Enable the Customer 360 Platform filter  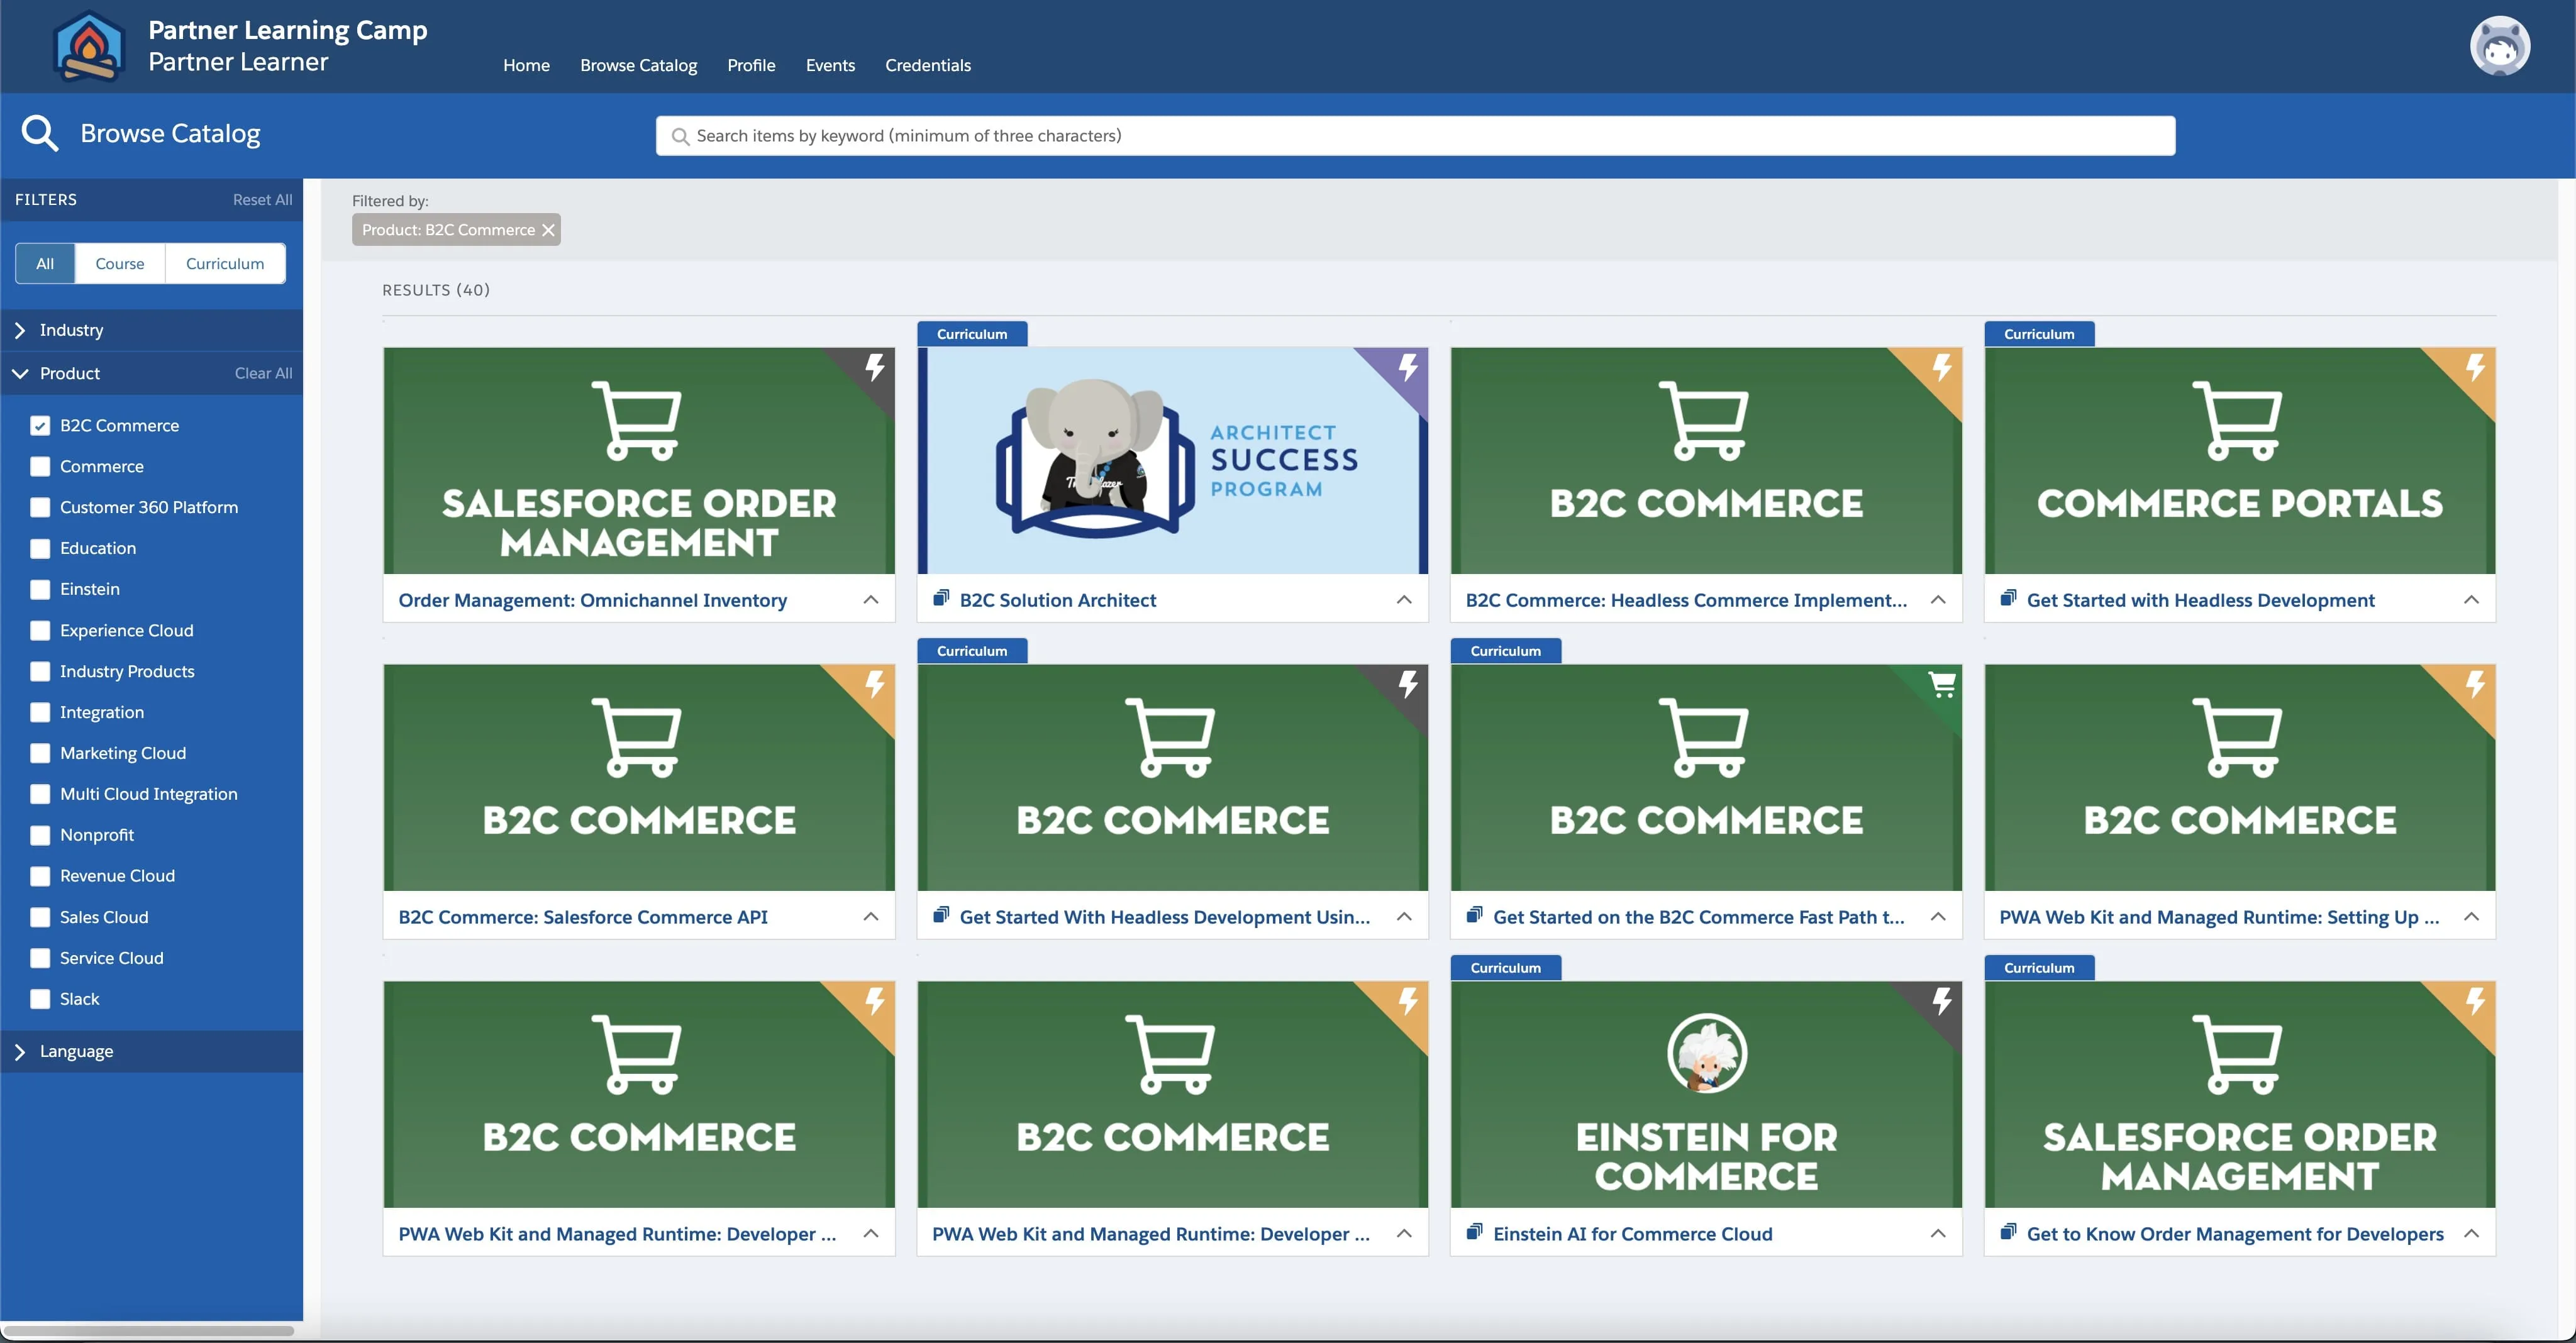point(40,507)
